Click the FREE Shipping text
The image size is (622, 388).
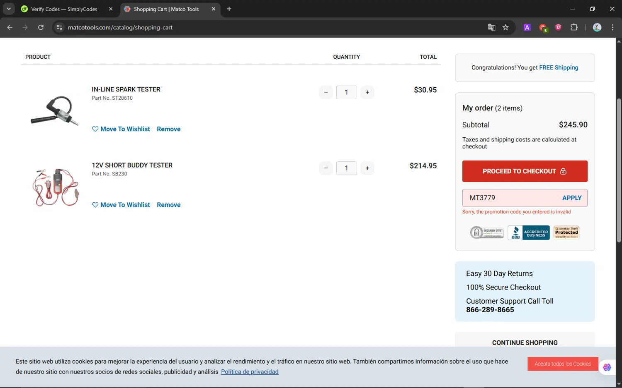pos(559,67)
